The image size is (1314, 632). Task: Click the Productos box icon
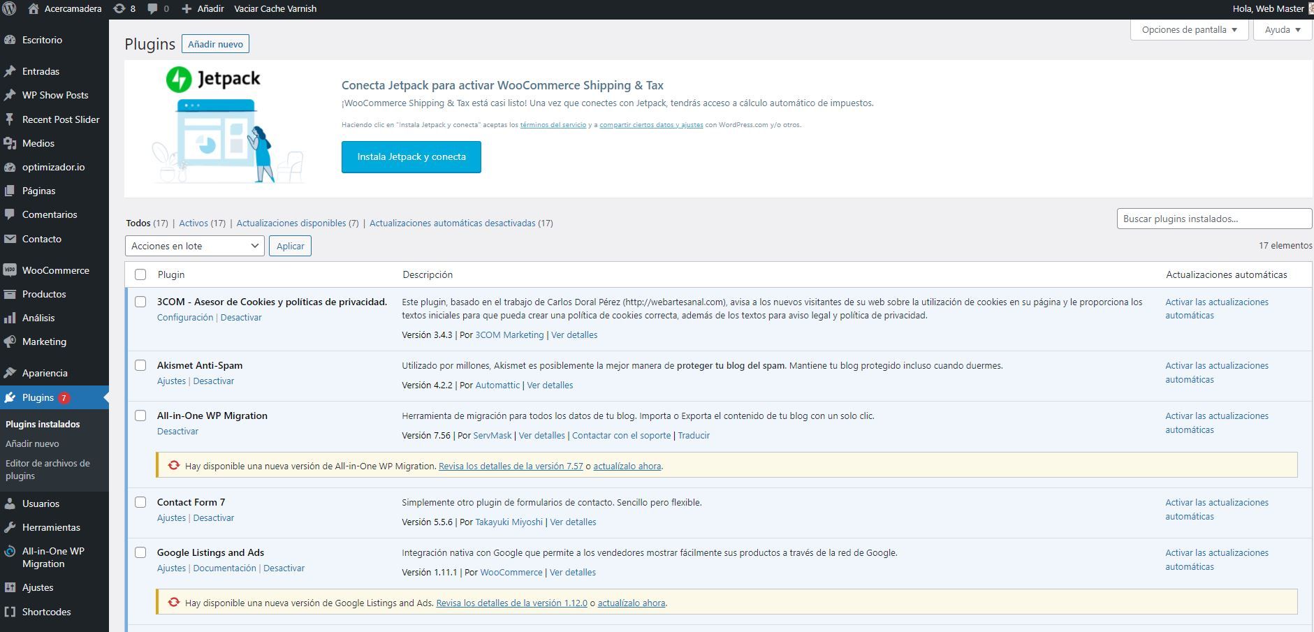10,294
